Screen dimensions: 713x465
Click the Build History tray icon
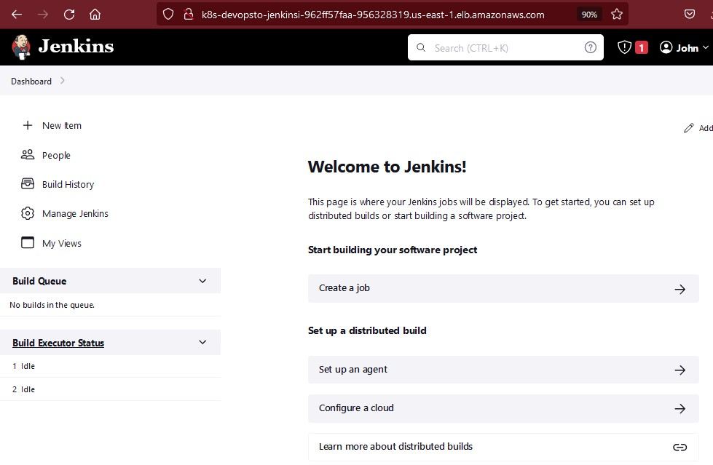(28, 183)
